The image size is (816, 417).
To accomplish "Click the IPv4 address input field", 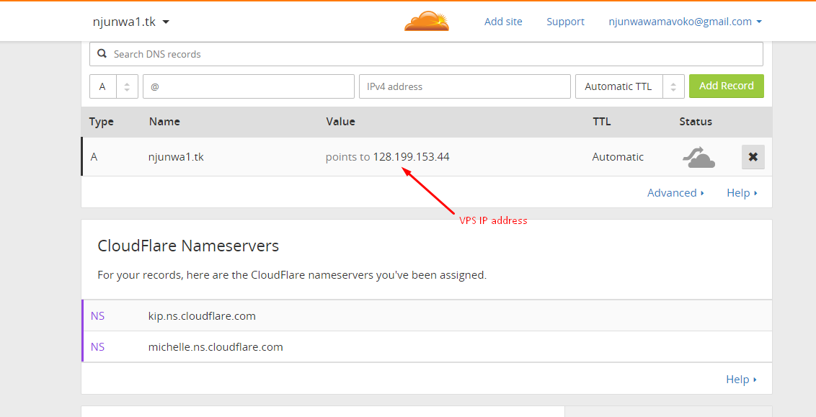I will [464, 86].
